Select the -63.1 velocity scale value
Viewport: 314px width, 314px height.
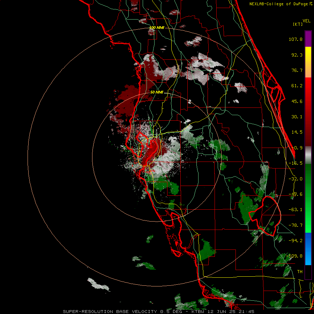(x=296, y=210)
